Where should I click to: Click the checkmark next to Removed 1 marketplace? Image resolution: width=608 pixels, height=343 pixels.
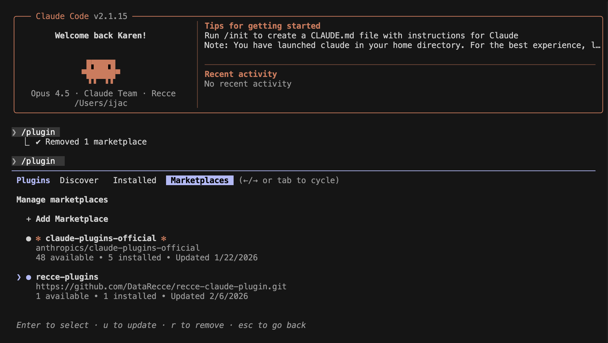(x=38, y=142)
